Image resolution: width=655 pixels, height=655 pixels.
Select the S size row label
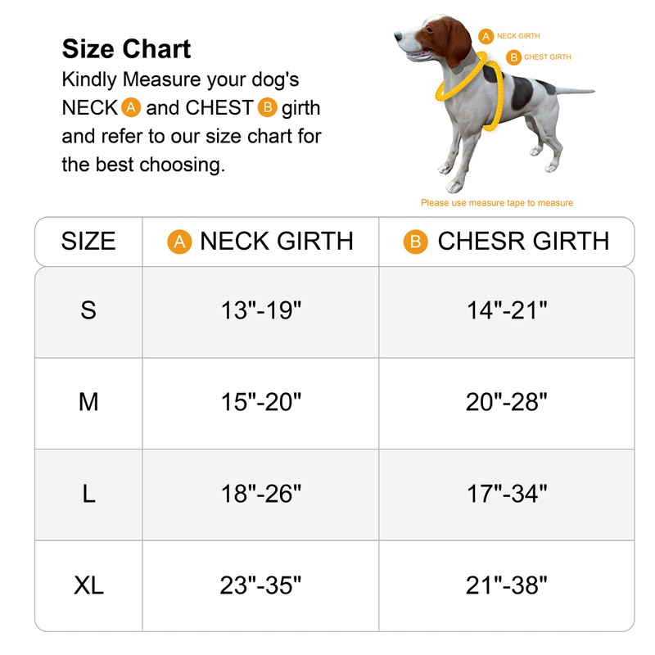coord(88,310)
